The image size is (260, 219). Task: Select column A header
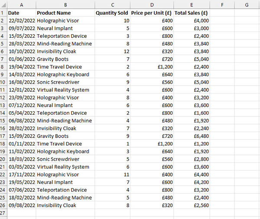tap(22, 5)
